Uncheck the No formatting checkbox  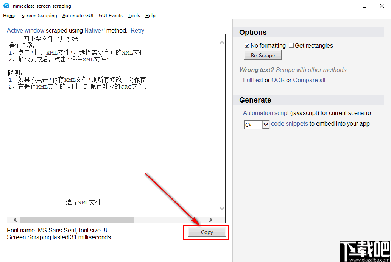(247, 45)
